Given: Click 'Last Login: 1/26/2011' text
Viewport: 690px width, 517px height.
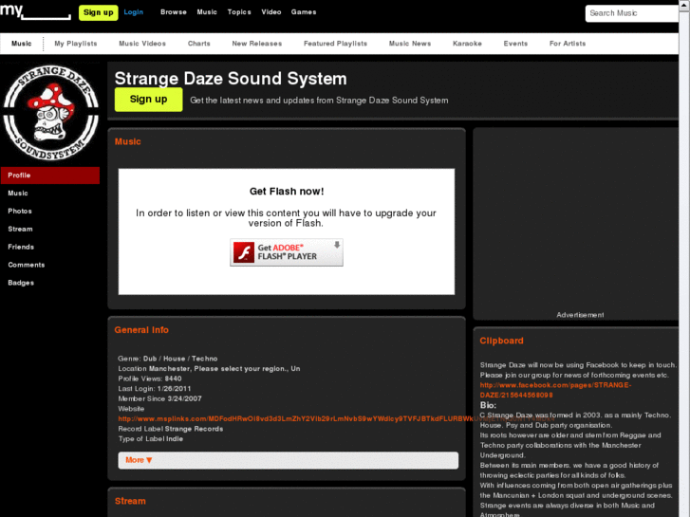Looking at the screenshot, I should (x=155, y=389).
